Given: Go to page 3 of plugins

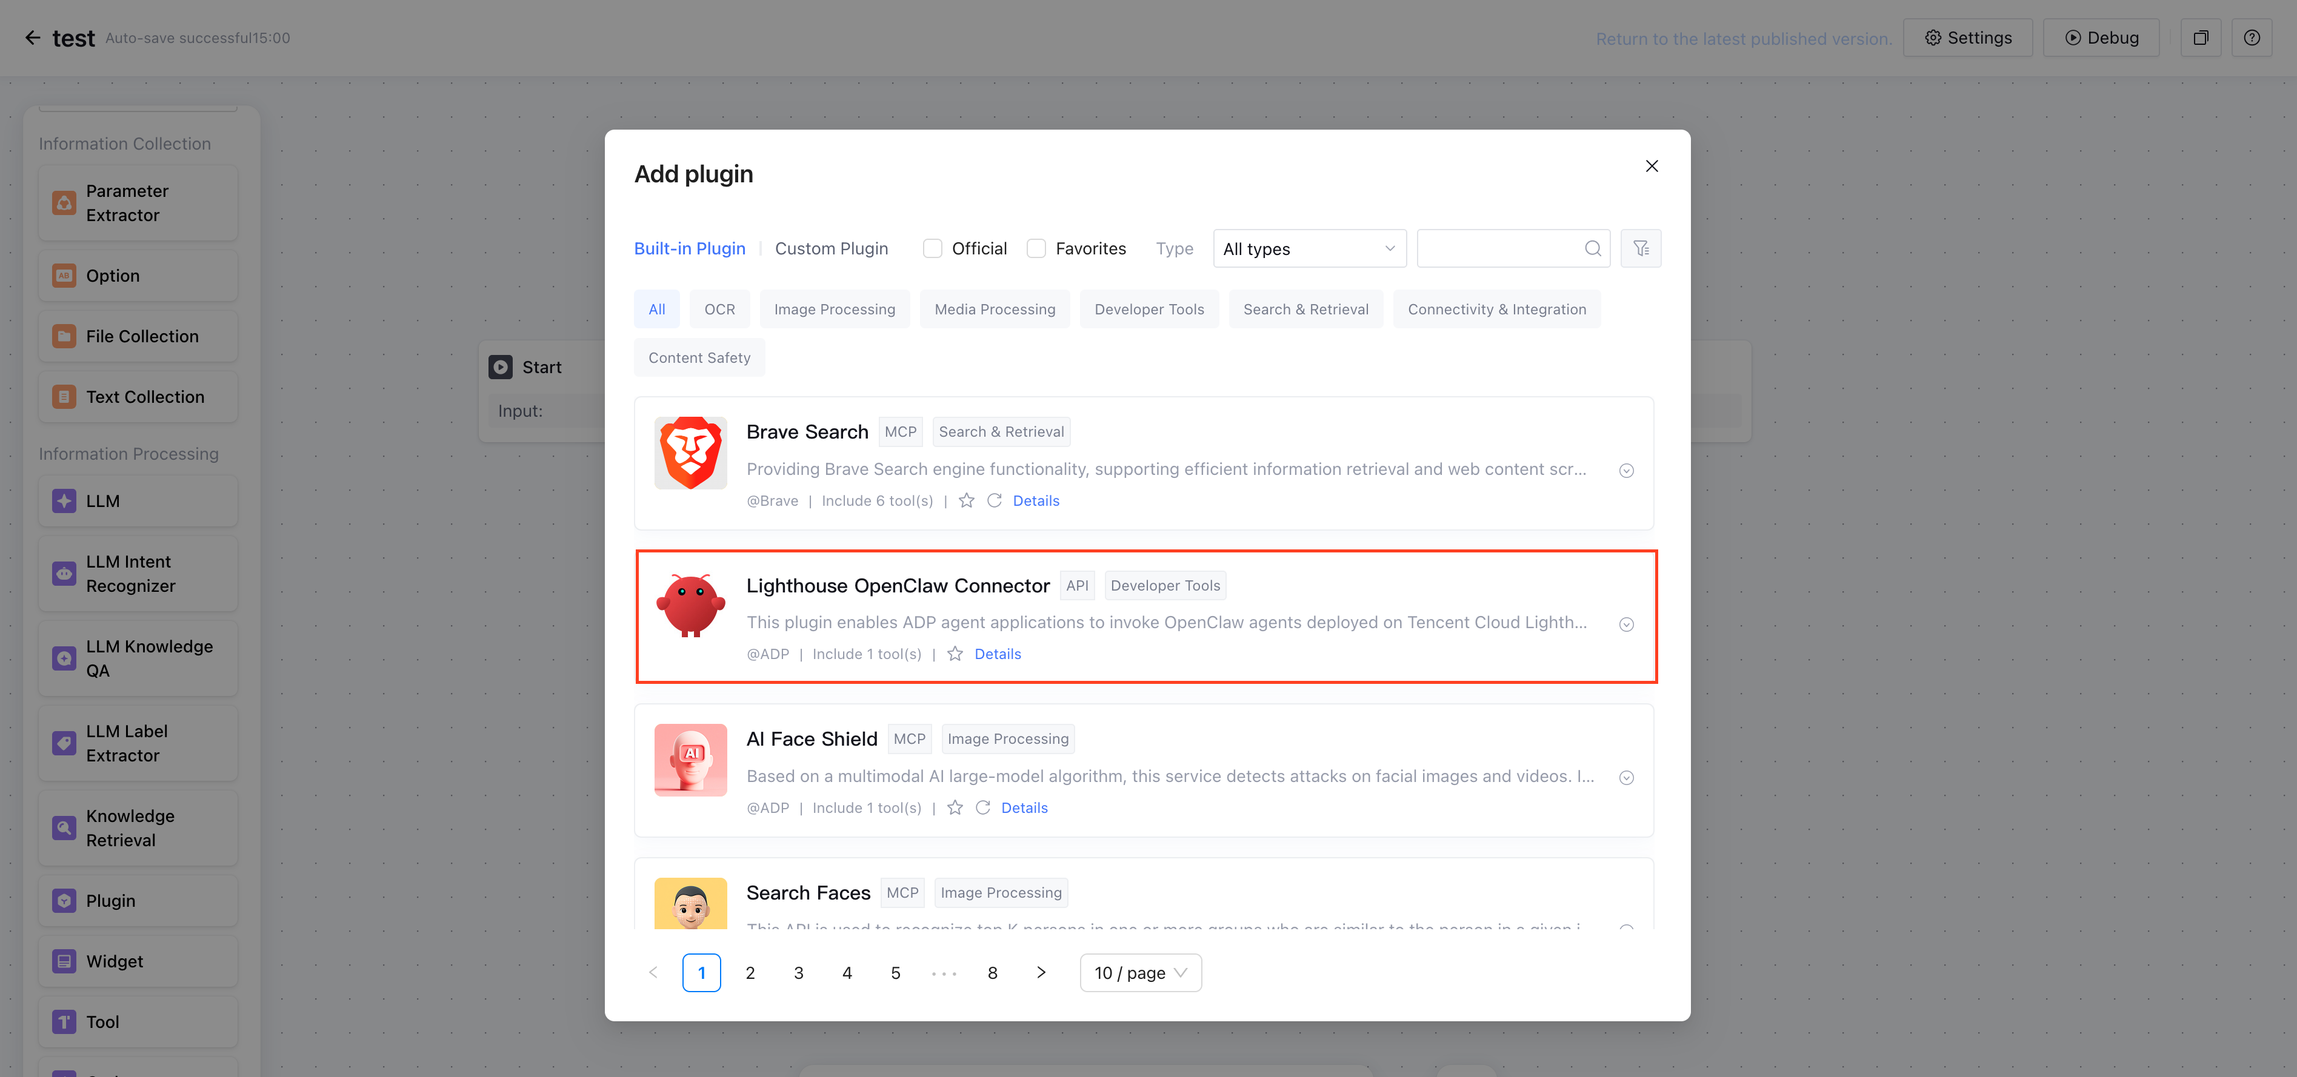Looking at the screenshot, I should pyautogui.click(x=798, y=973).
